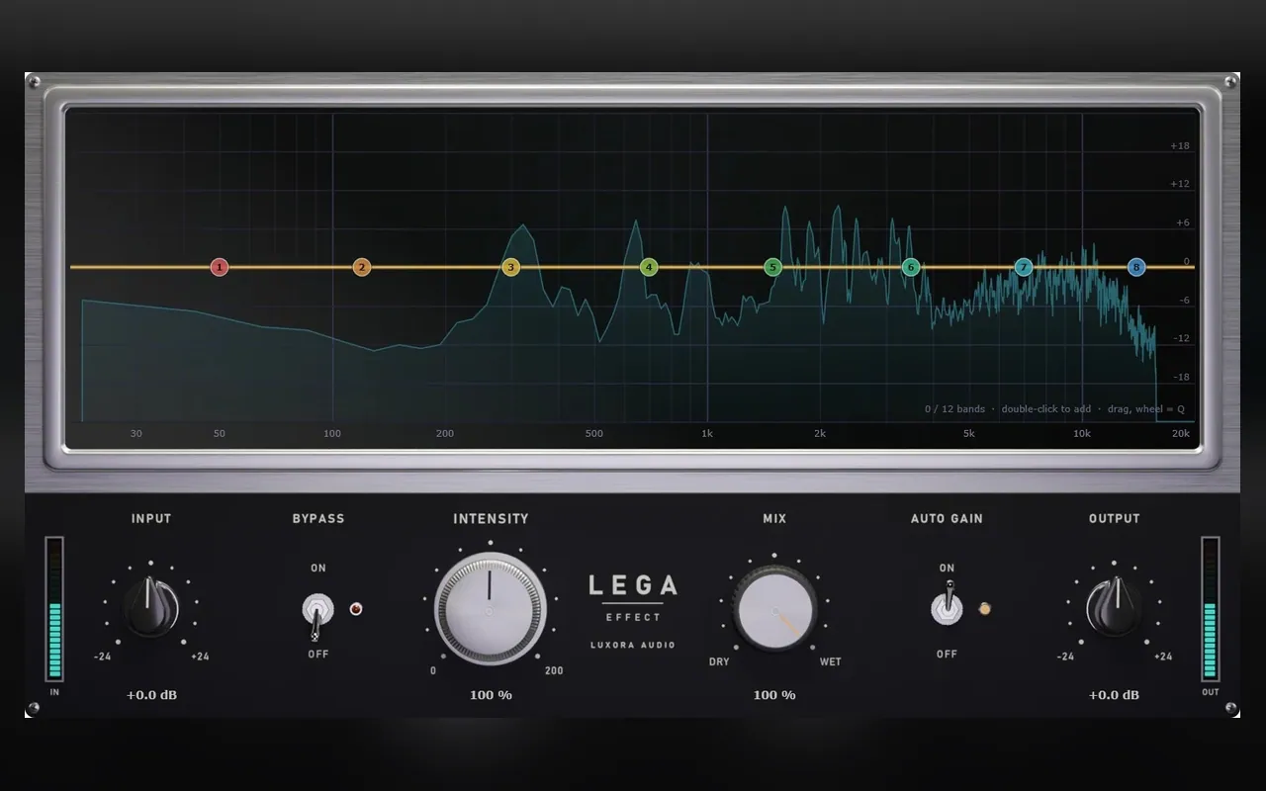This screenshot has width=1266, height=791.
Task: Click the '100' frequency axis label
Action: [332, 434]
